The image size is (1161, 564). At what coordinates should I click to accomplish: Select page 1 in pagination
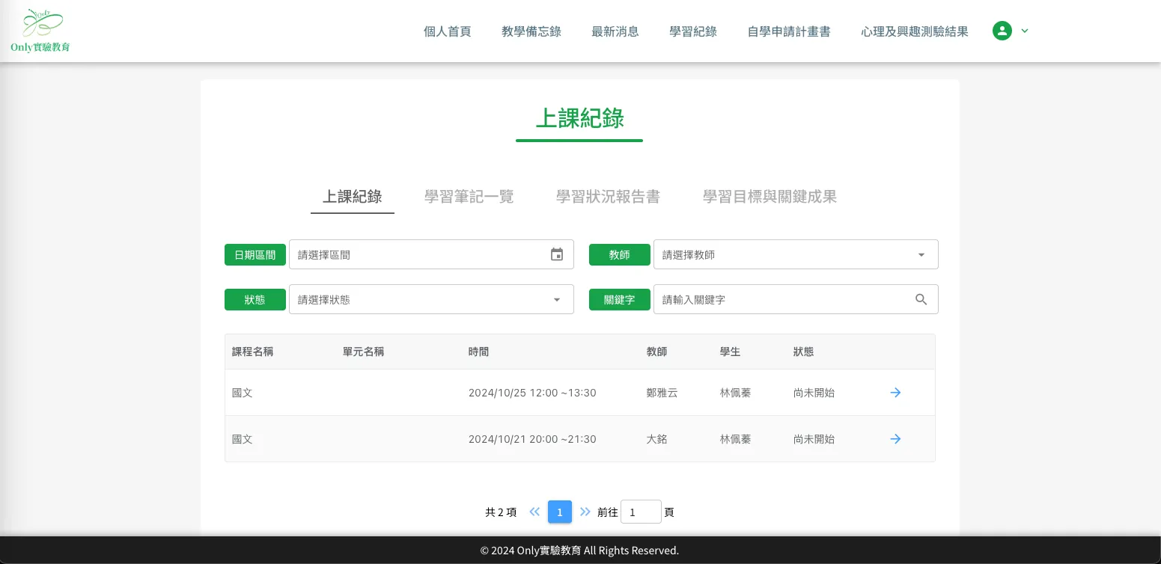coord(560,512)
